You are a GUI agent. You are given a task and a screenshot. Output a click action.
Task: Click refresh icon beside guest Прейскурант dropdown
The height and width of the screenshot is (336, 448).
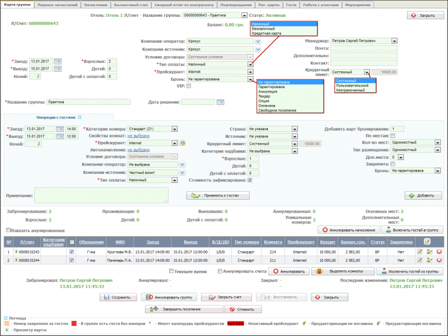tap(183, 143)
